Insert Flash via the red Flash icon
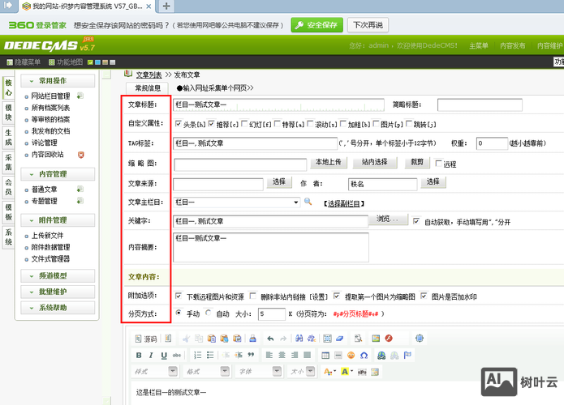564x405 pixels. click(x=389, y=339)
